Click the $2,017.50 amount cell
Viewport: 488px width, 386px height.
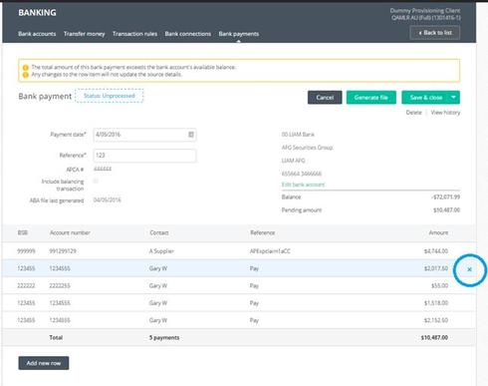pyautogui.click(x=436, y=268)
